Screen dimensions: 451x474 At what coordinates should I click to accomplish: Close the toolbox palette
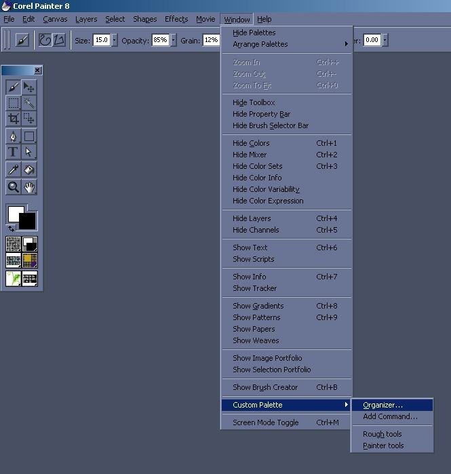pyautogui.click(x=37, y=71)
